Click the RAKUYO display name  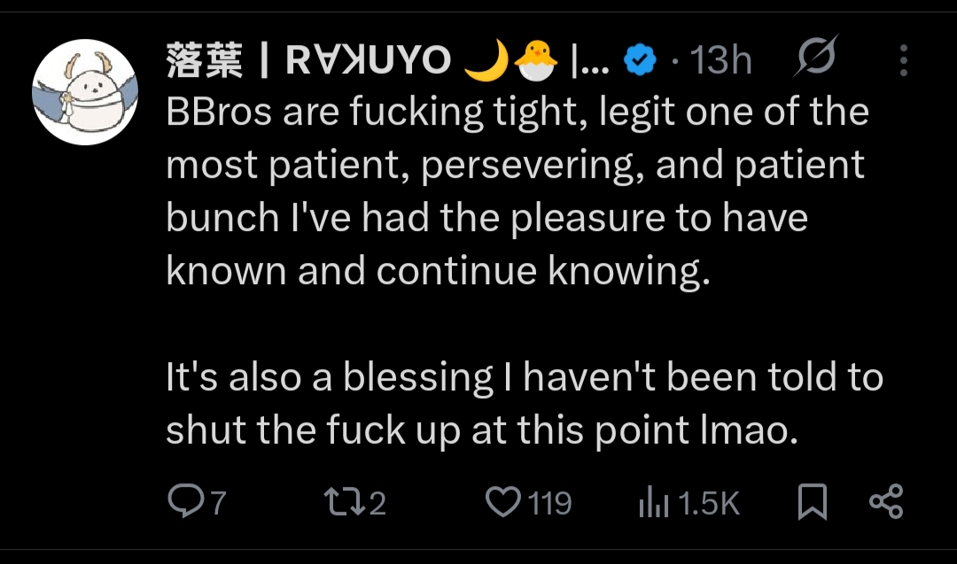click(x=308, y=60)
